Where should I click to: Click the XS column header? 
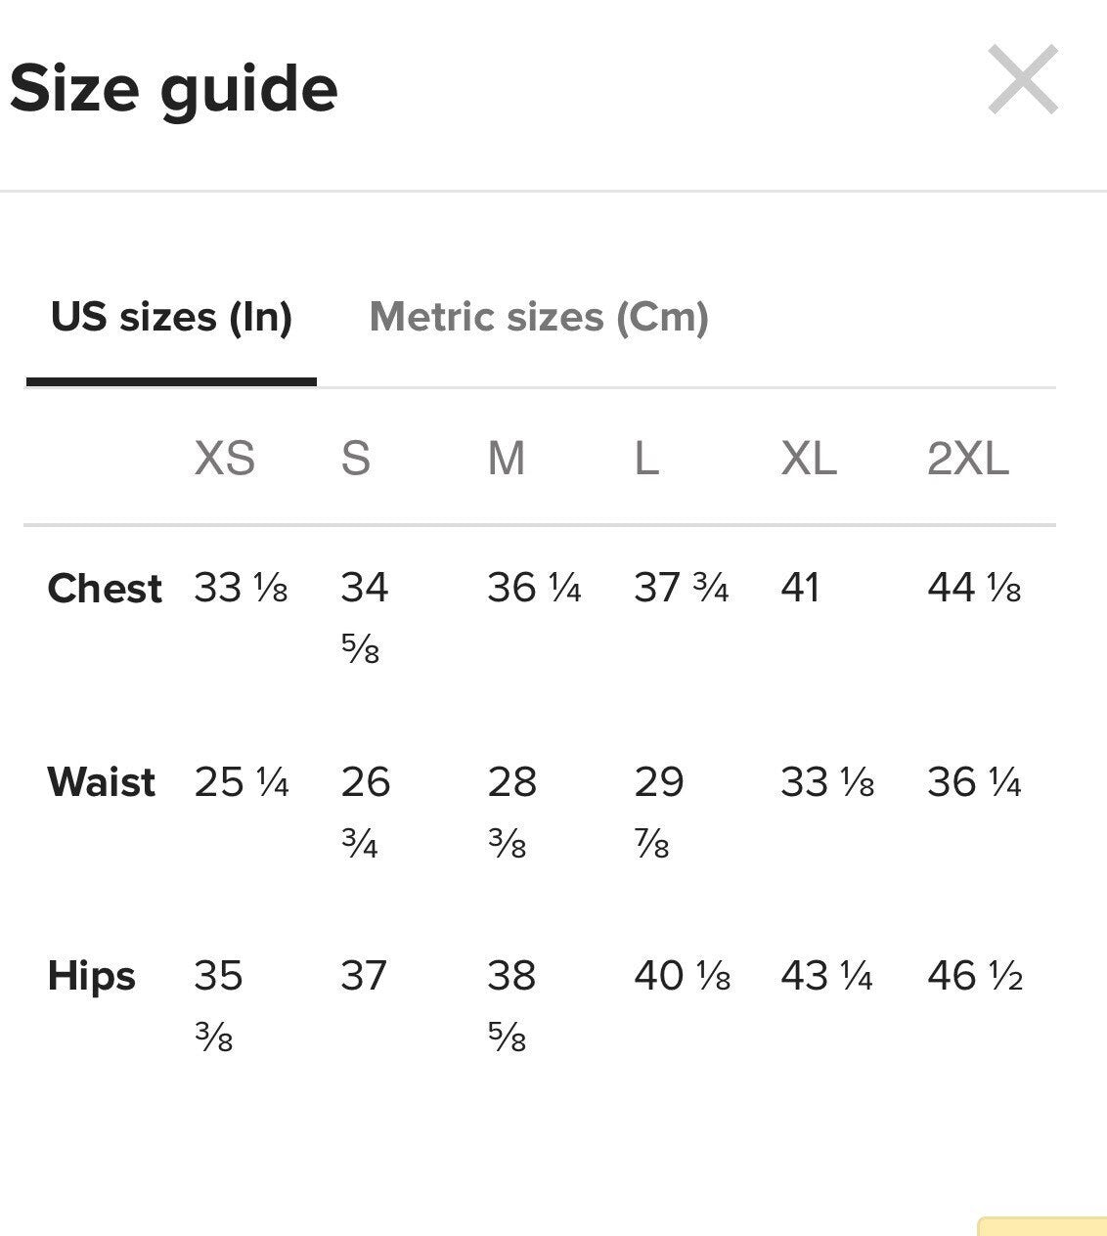pos(224,458)
